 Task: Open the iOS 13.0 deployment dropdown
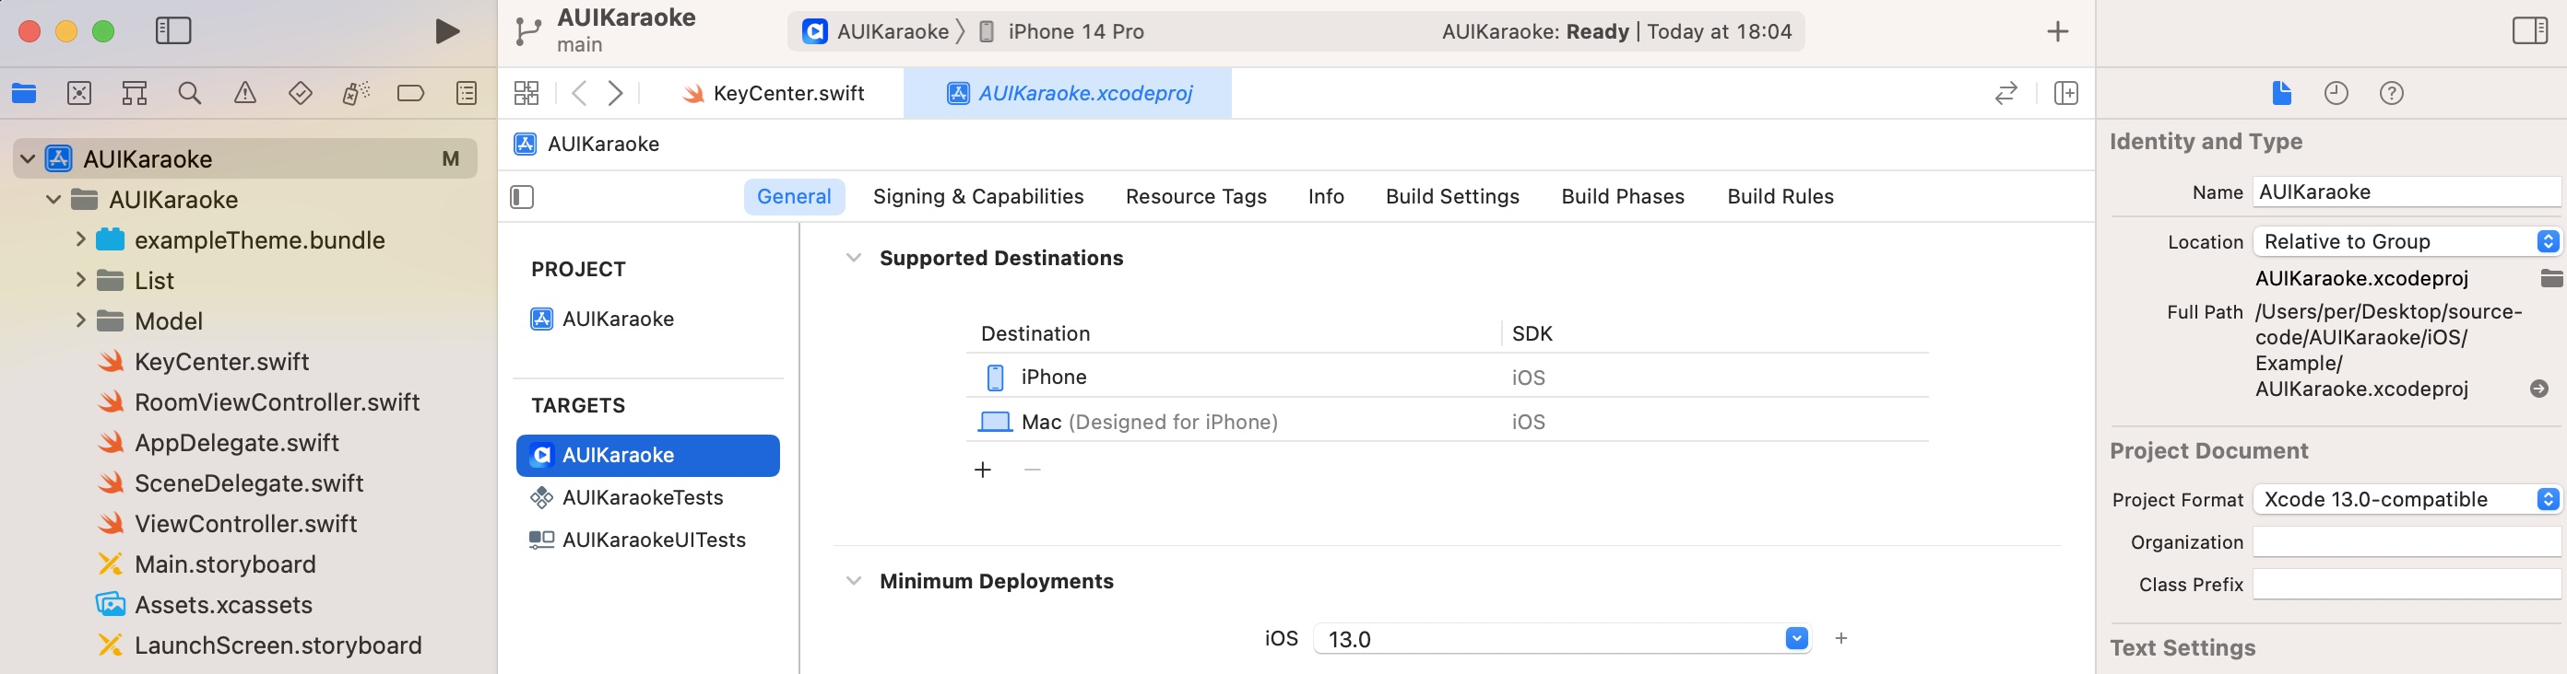click(x=1797, y=638)
